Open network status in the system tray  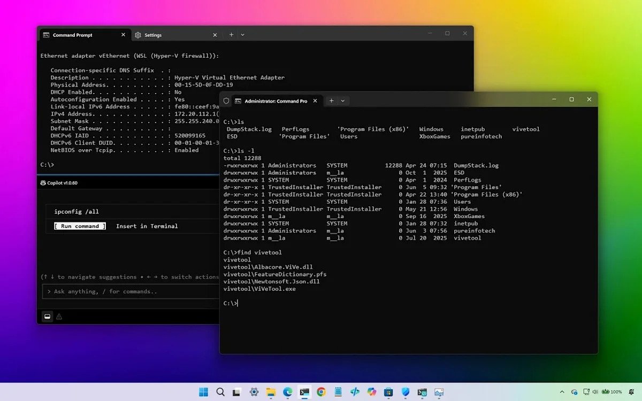coord(586,392)
